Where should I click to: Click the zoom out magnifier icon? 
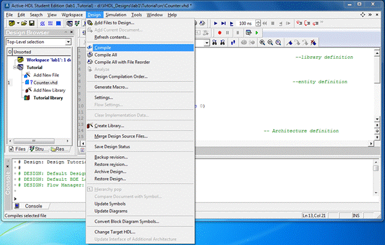[270, 43]
